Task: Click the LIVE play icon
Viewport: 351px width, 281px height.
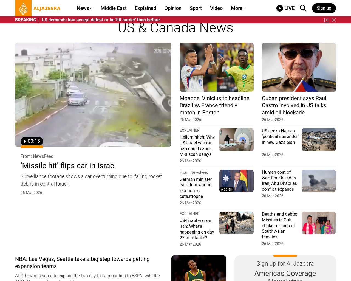Action: point(280,8)
